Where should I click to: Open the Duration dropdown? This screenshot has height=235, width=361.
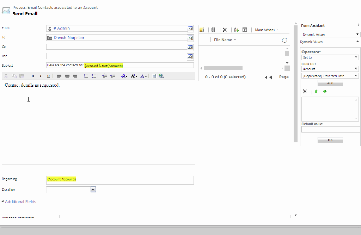(x=93, y=190)
